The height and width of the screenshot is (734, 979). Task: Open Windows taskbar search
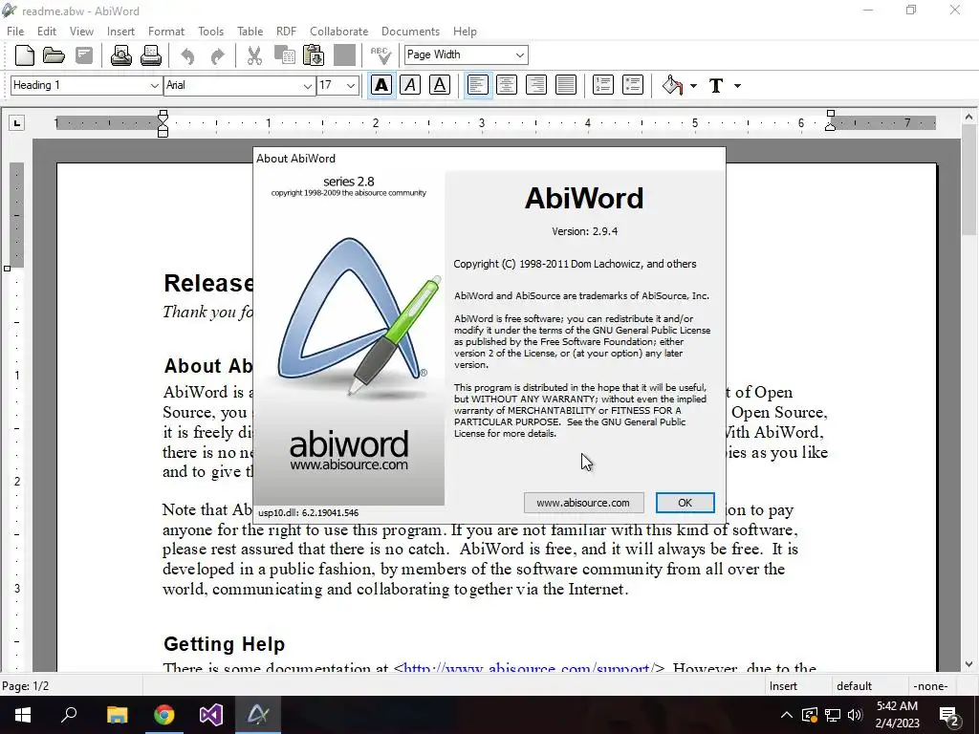coord(69,715)
